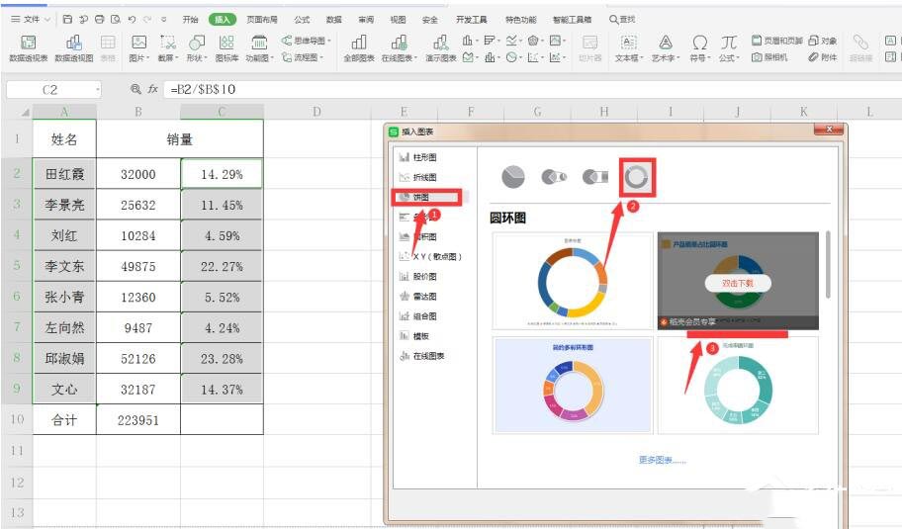The height and width of the screenshot is (529, 902).
Task: Click the Print Preview icon
Action: pos(116,19)
